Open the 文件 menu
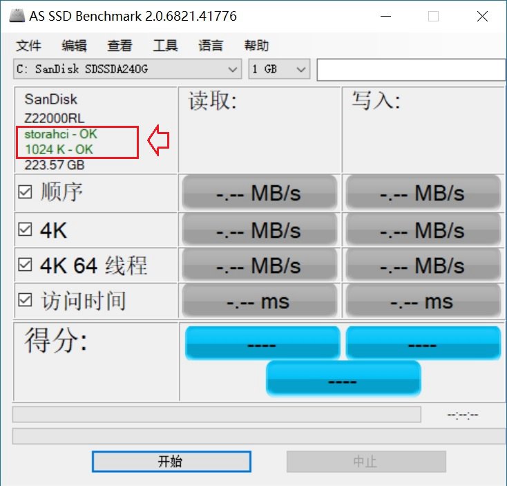This screenshot has height=486, width=507. [x=28, y=46]
